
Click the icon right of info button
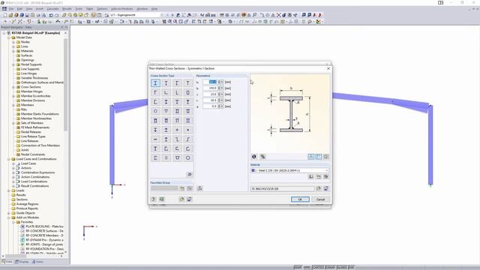[262, 157]
